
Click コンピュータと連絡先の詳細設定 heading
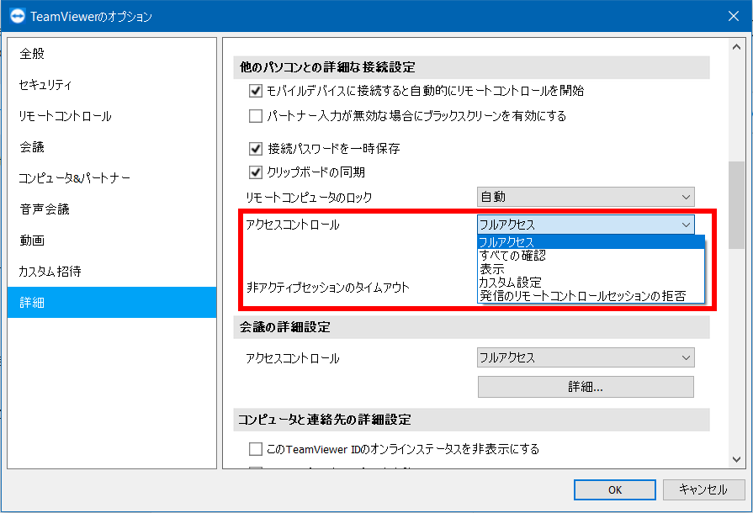pyautogui.click(x=325, y=420)
